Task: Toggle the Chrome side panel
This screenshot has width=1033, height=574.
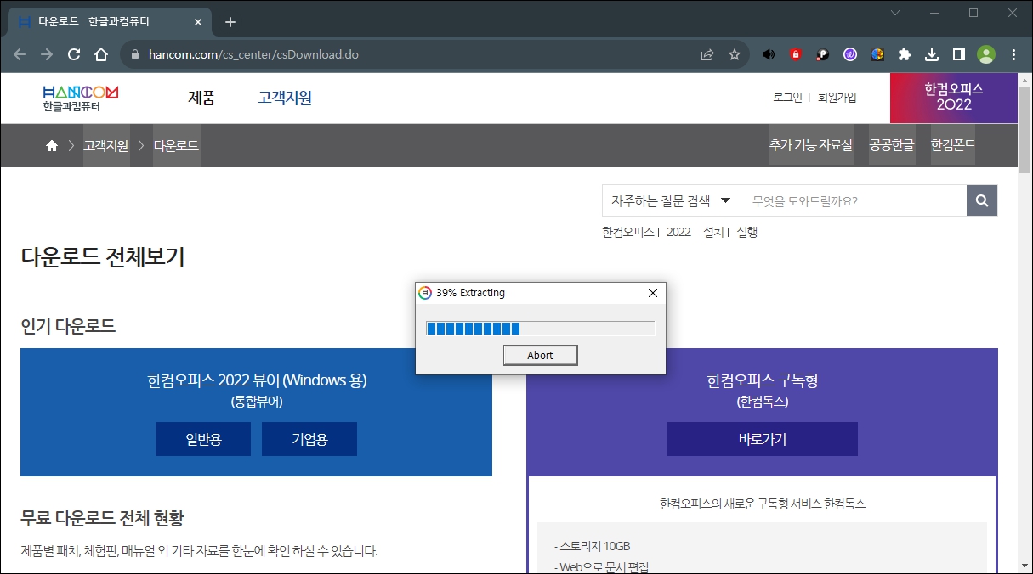Action: tap(958, 53)
